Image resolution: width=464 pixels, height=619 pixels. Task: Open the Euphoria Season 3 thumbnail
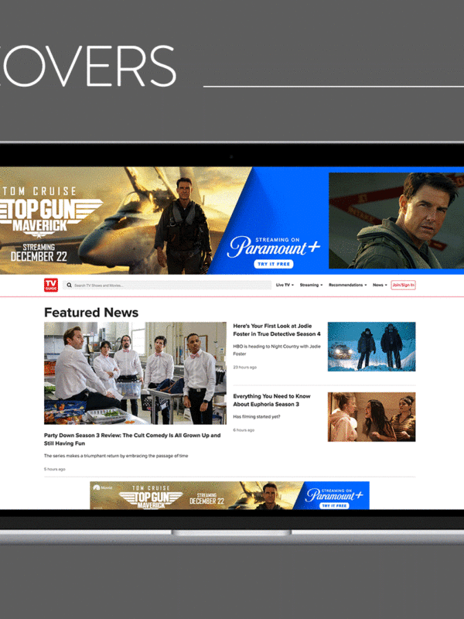pos(372,417)
